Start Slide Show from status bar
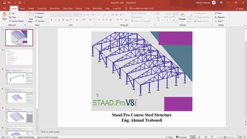 tap(212, 137)
